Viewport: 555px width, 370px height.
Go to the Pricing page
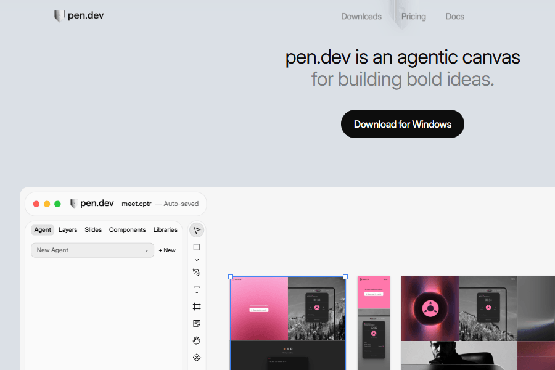[413, 16]
